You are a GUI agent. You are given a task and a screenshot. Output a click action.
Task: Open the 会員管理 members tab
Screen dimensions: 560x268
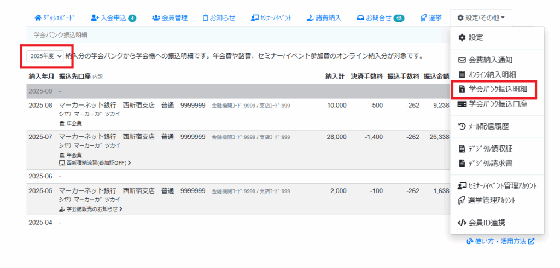pos(169,18)
